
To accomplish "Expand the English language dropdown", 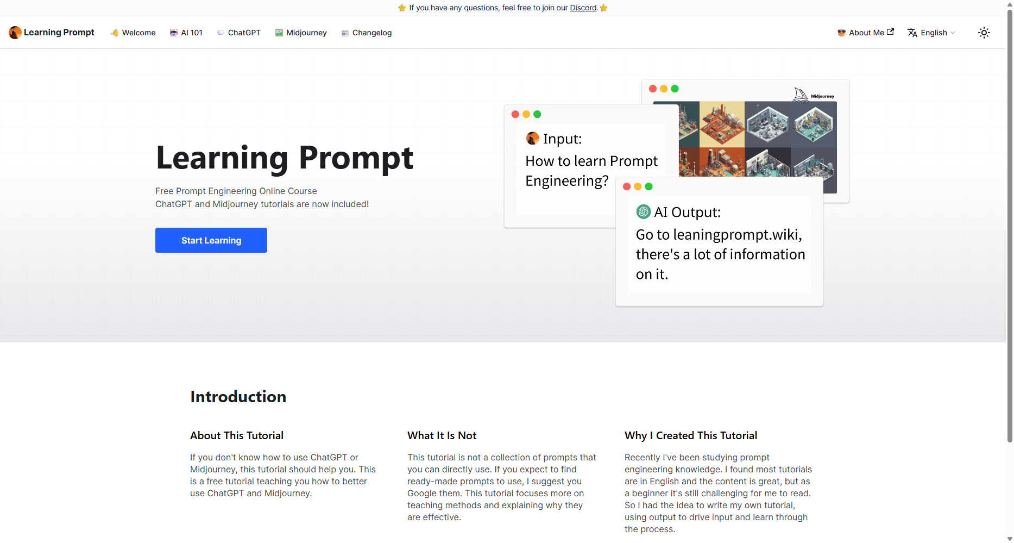I will (x=931, y=33).
